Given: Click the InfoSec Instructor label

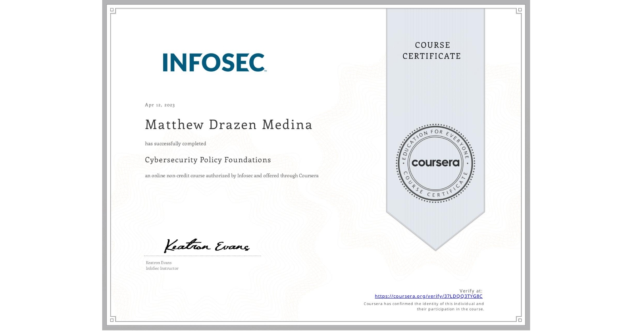Looking at the screenshot, I should click(162, 269).
